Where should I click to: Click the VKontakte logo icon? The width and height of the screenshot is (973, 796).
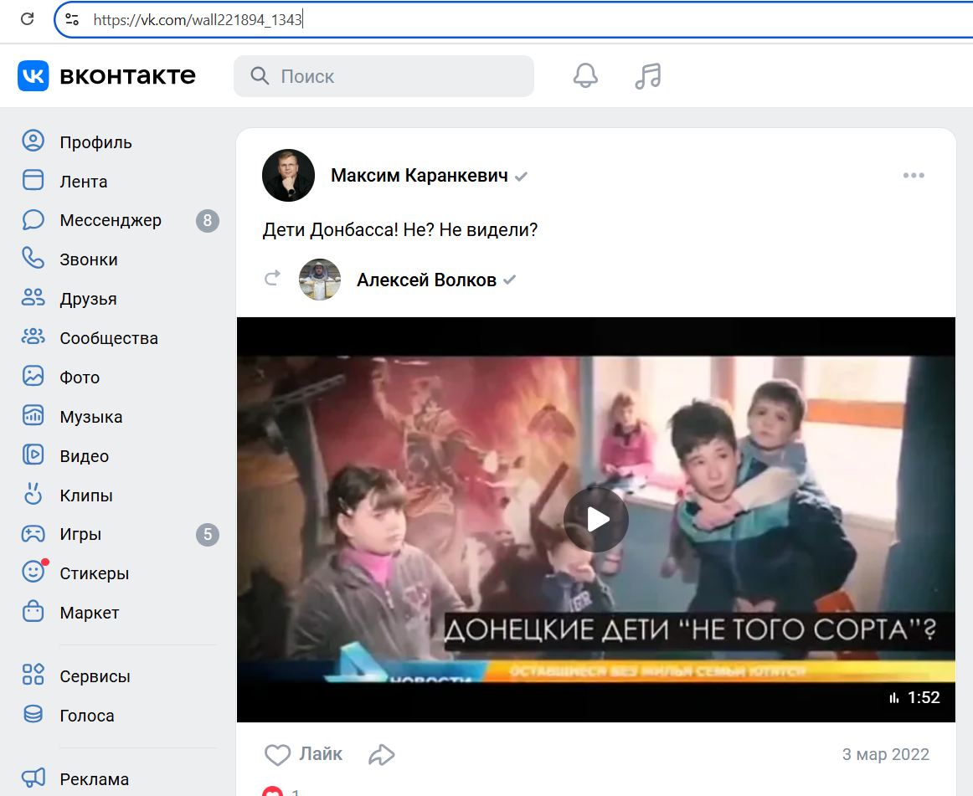[x=33, y=76]
